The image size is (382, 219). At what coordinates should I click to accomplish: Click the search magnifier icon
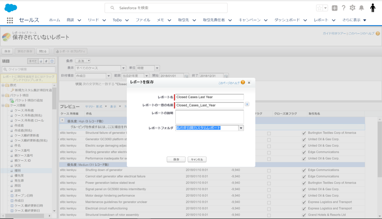(x=112, y=8)
